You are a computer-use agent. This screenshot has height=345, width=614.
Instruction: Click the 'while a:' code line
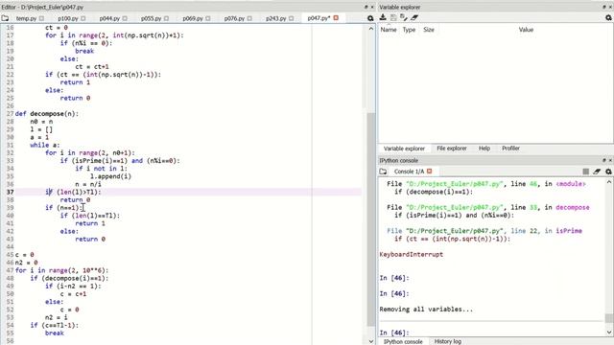click(x=45, y=145)
